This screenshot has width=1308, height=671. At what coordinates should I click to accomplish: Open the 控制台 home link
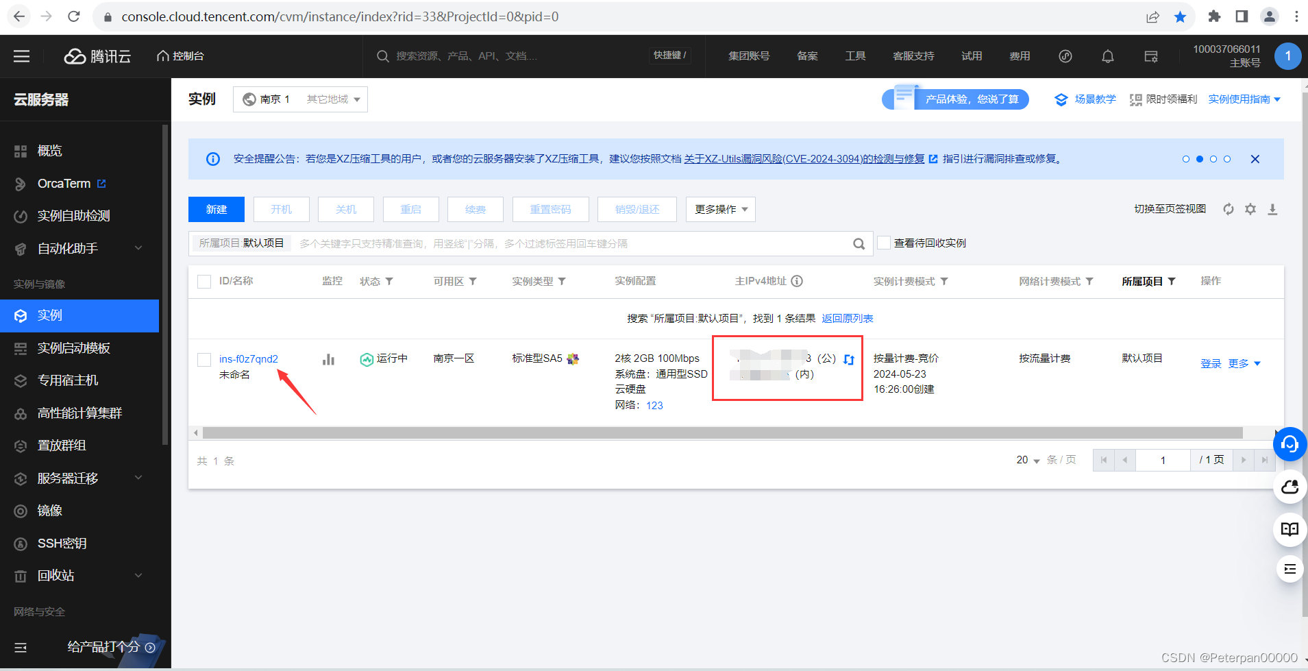(x=181, y=56)
